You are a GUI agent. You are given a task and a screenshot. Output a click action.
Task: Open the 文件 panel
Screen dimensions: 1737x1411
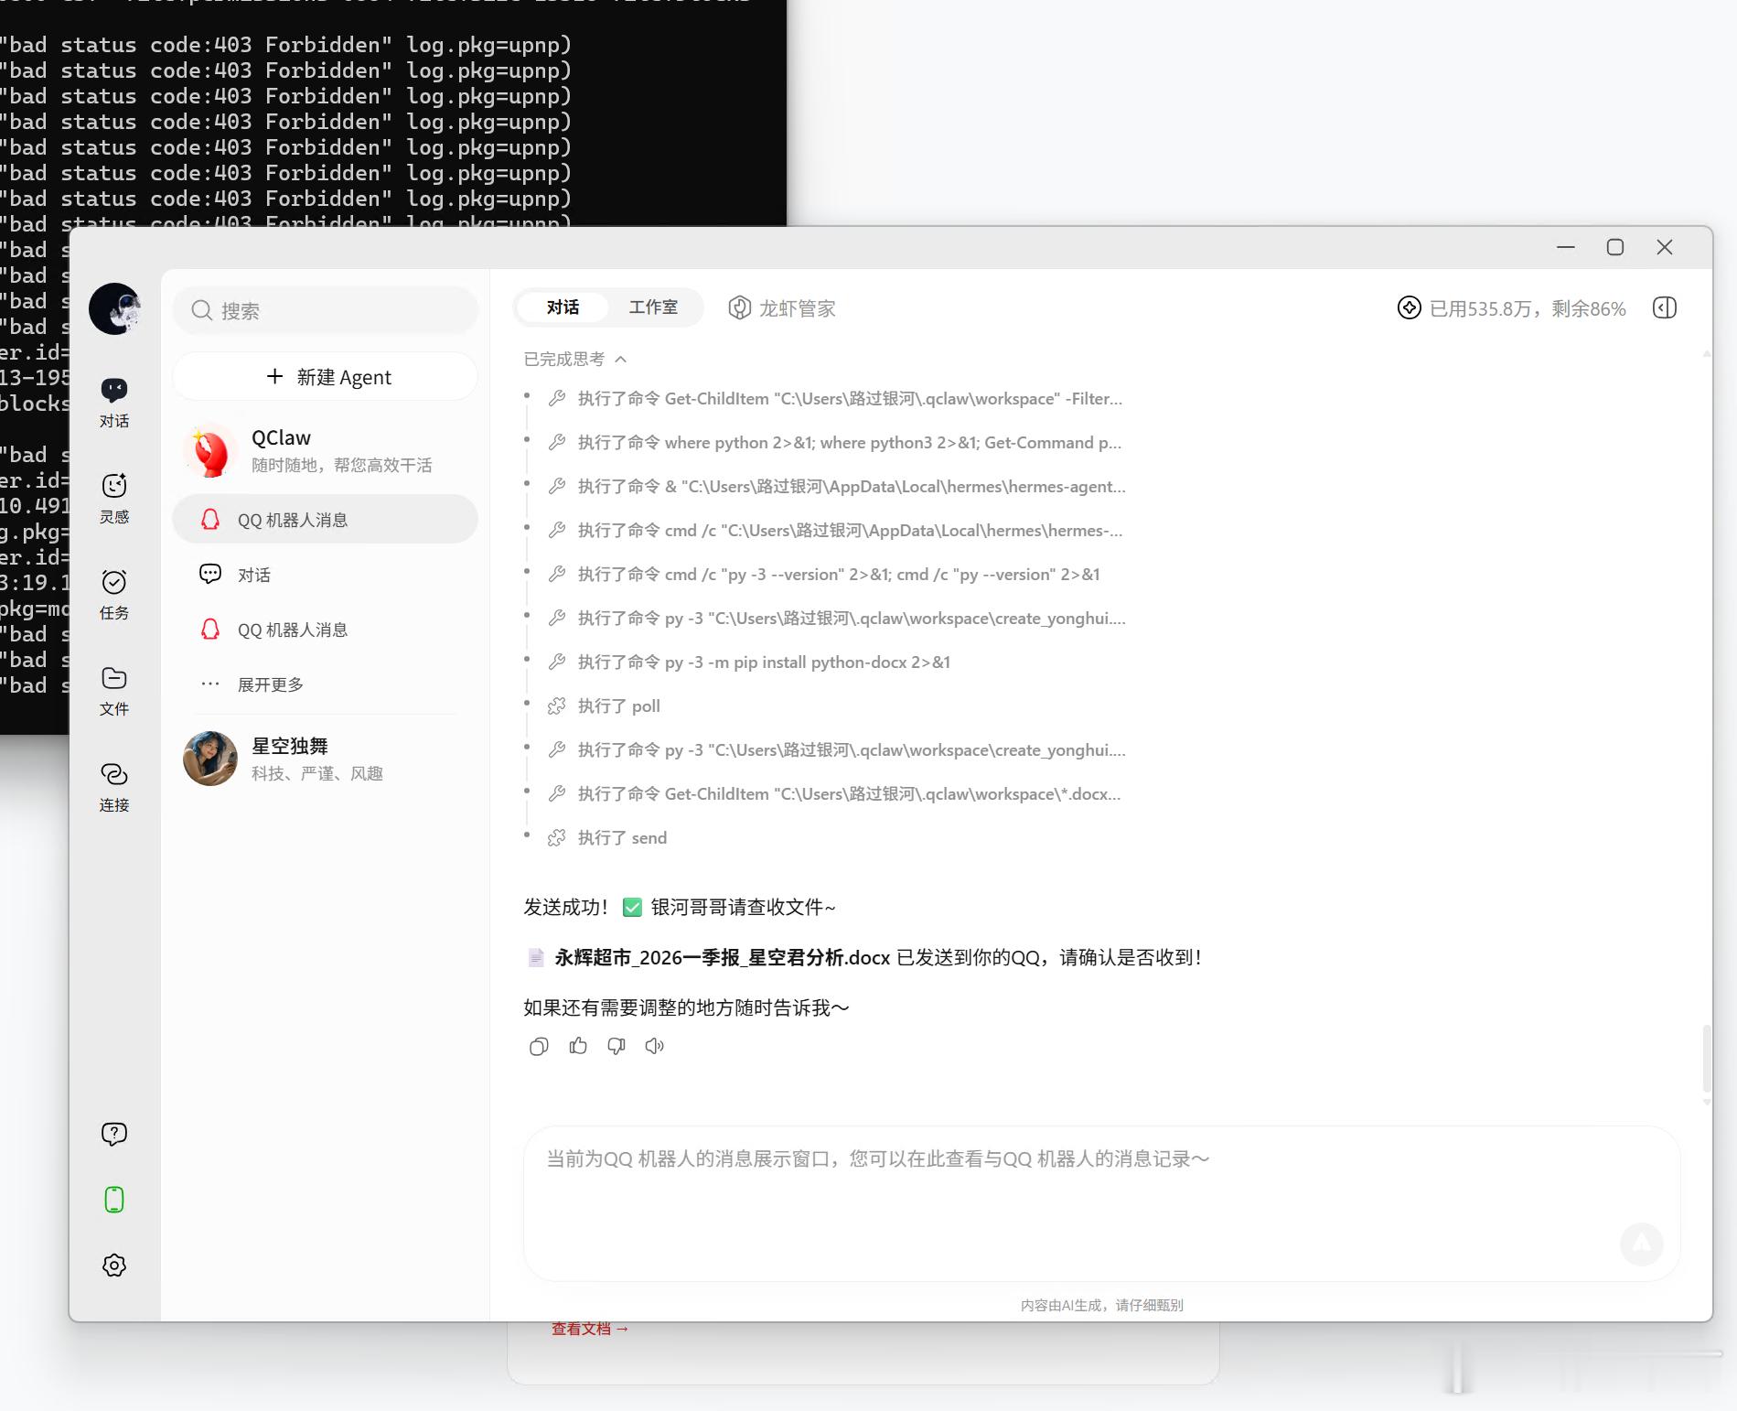(113, 688)
